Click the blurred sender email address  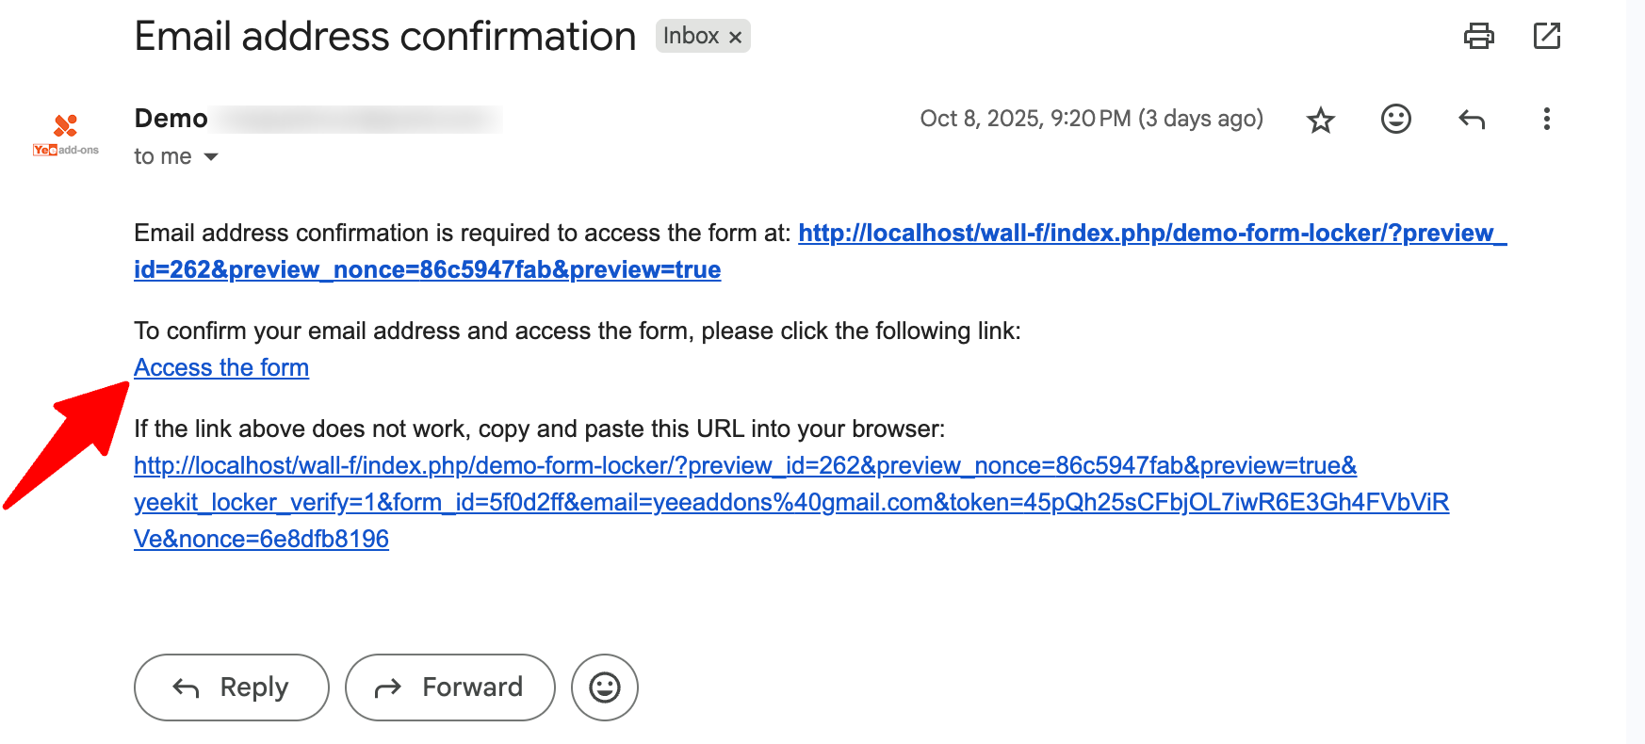click(x=358, y=119)
